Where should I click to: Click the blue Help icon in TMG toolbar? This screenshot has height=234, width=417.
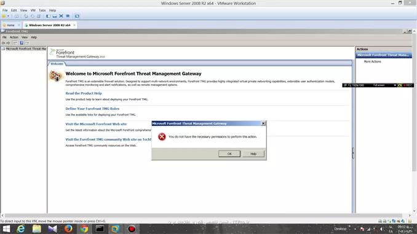22,43
